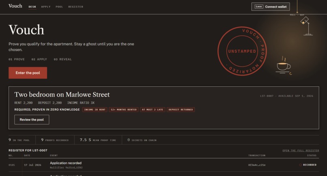Click register entry number 0105

(12, 165)
